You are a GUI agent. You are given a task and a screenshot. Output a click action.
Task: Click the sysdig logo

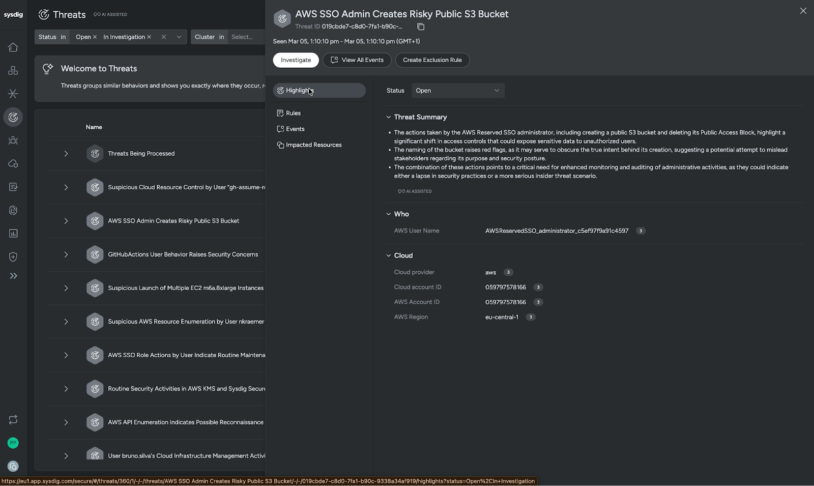(13, 15)
